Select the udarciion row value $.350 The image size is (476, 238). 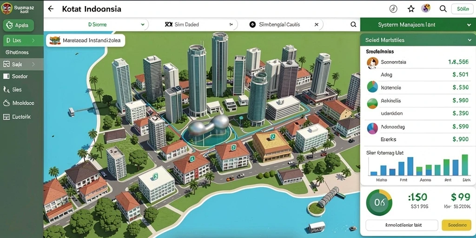(460, 113)
